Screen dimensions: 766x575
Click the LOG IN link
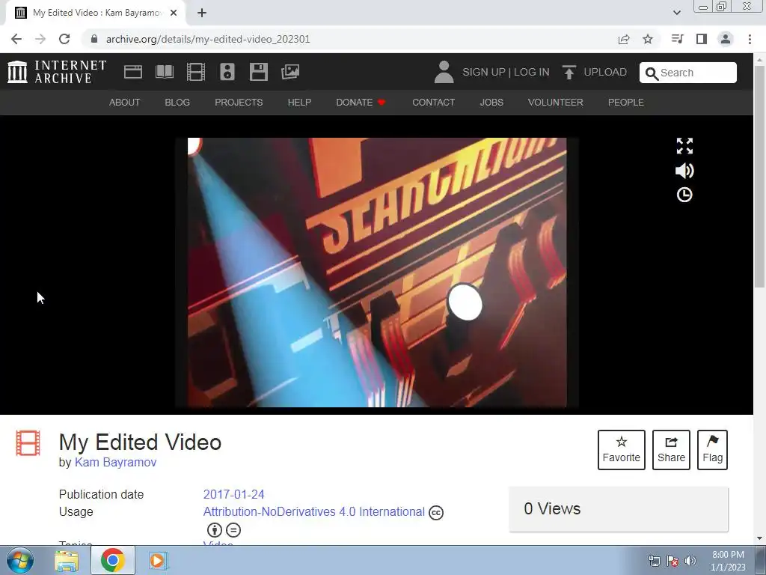(532, 72)
